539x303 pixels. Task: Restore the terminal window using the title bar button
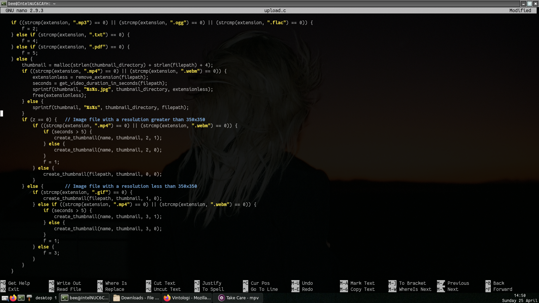point(529,3)
